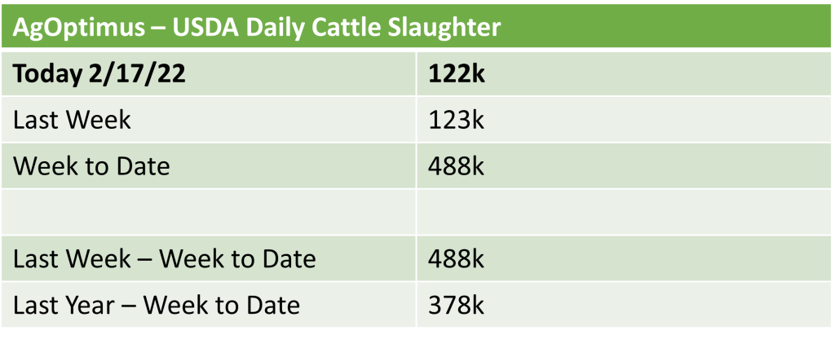The width and height of the screenshot is (835, 339).
Task: Click the "Last Week" label in second row
Action: [72, 121]
